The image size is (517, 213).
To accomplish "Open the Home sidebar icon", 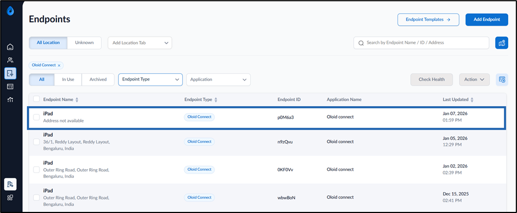I will coord(10,47).
